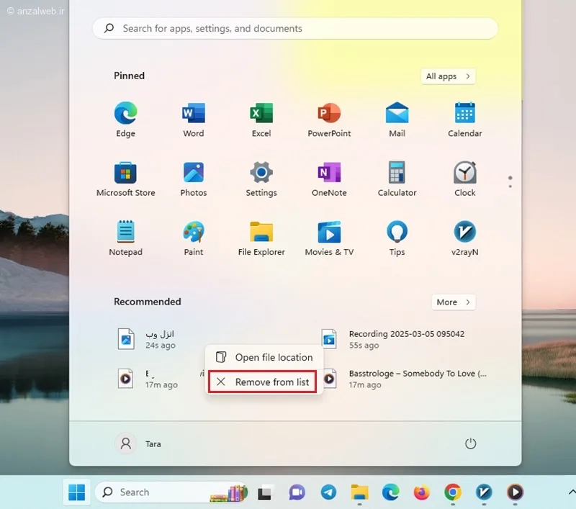Image resolution: width=576 pixels, height=509 pixels.
Task: Open the Edge pinned app
Action: tap(125, 120)
